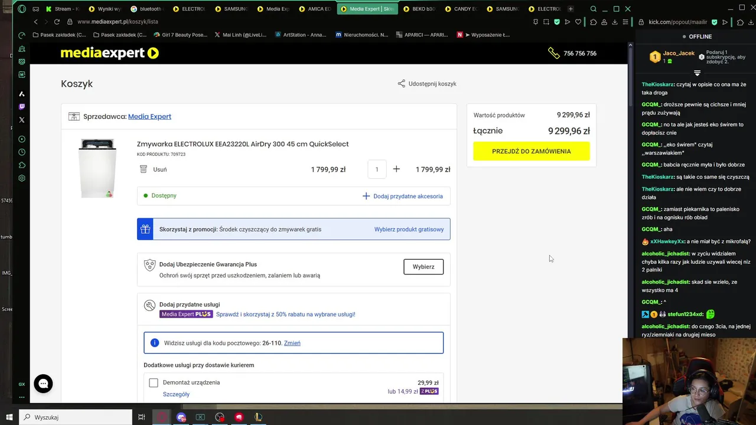Image resolution: width=756 pixels, height=425 pixels.
Task: Open Wybierz produkt gratisowy selection
Action: [409, 229]
